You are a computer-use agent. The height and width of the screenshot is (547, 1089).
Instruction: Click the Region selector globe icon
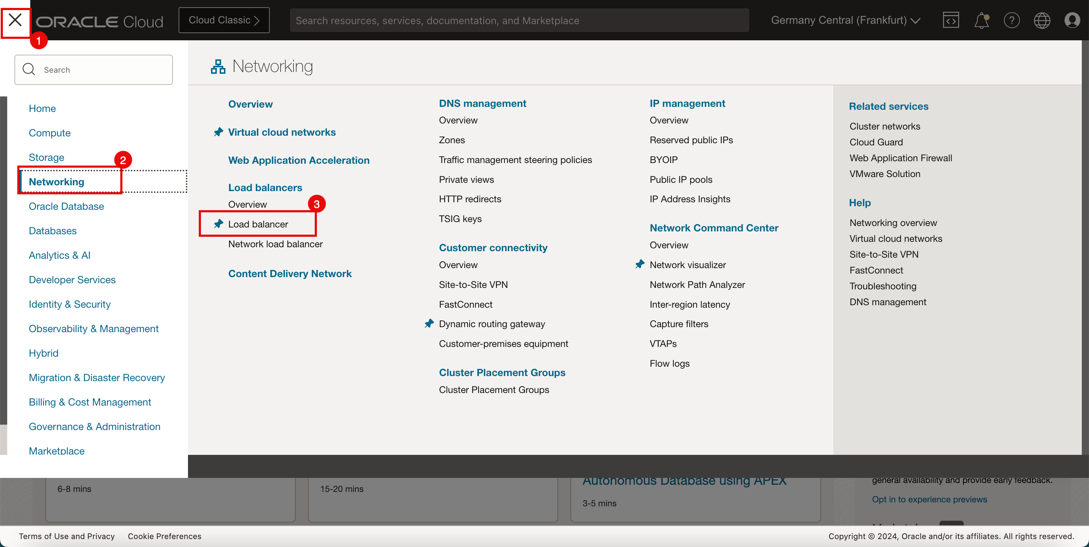[1041, 20]
